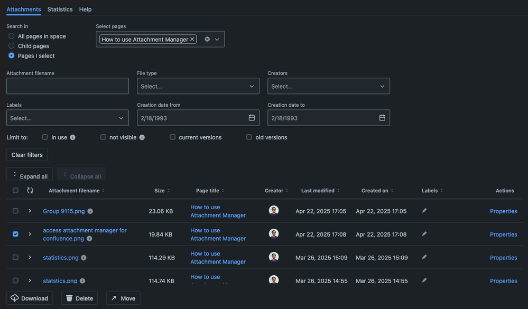The width and height of the screenshot is (528, 309).
Task: Open calendar icon in Creation date to
Action: point(382,118)
